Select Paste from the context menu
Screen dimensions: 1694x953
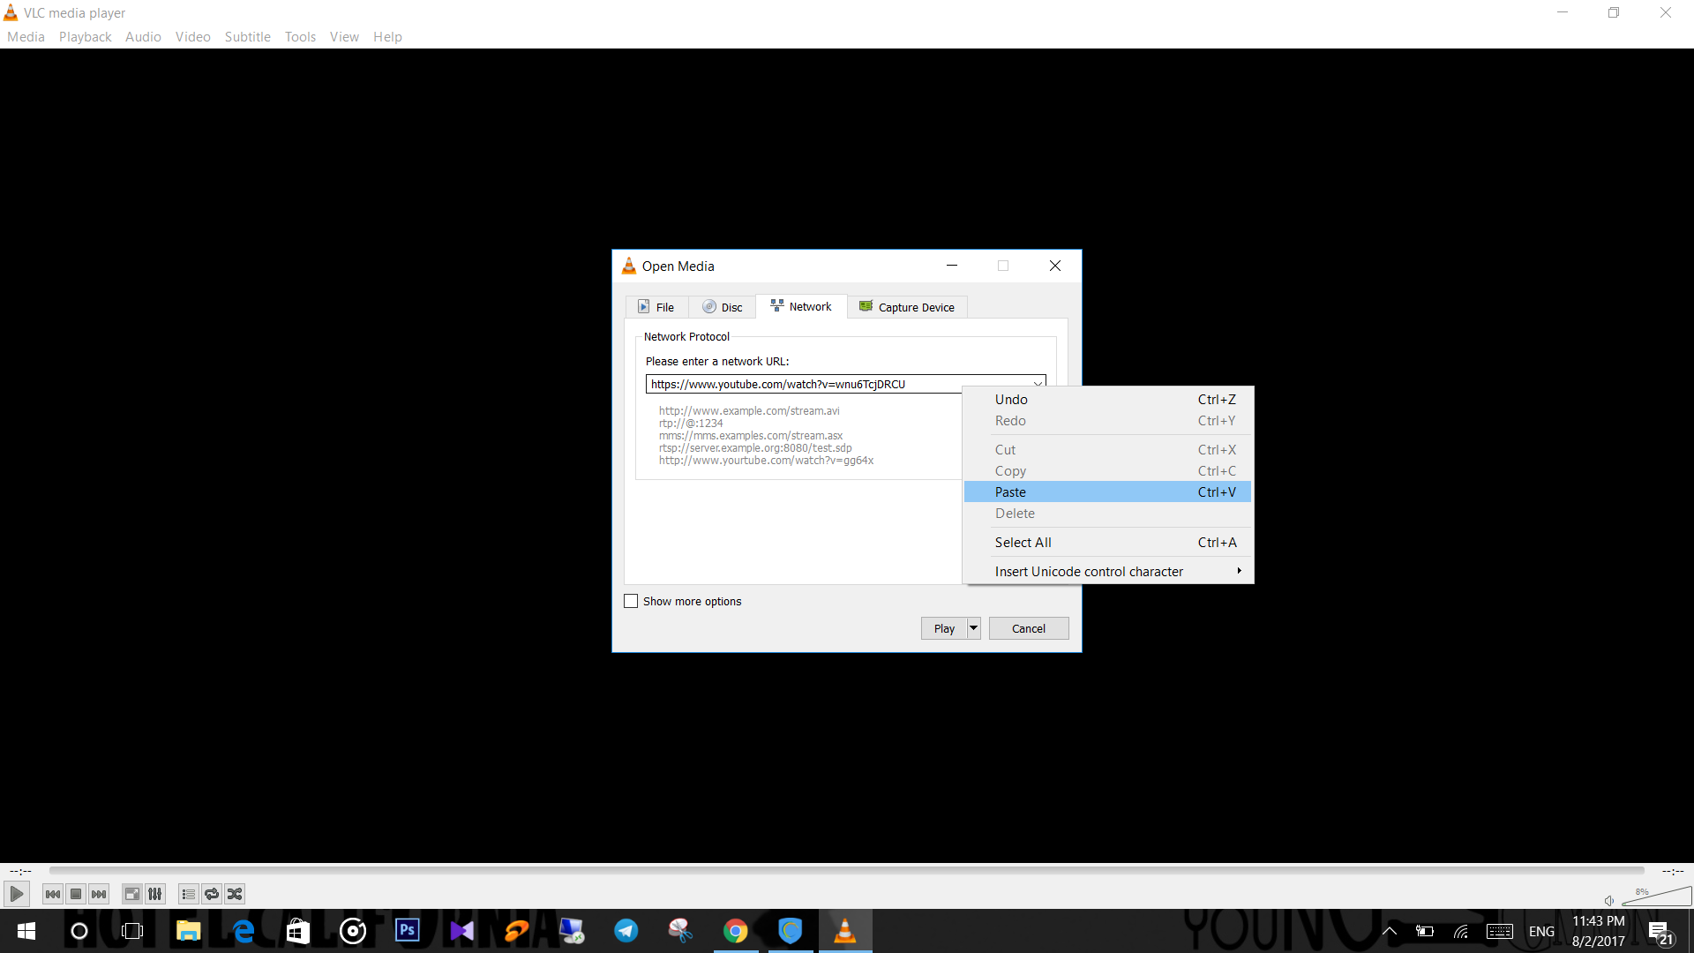(1010, 492)
